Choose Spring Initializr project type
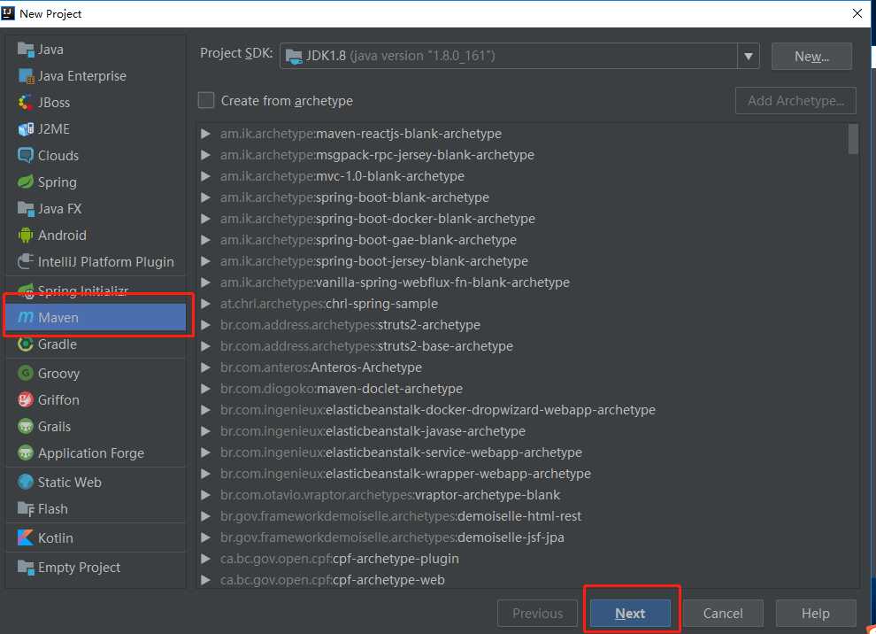Screen dimensions: 876x634 95,289
